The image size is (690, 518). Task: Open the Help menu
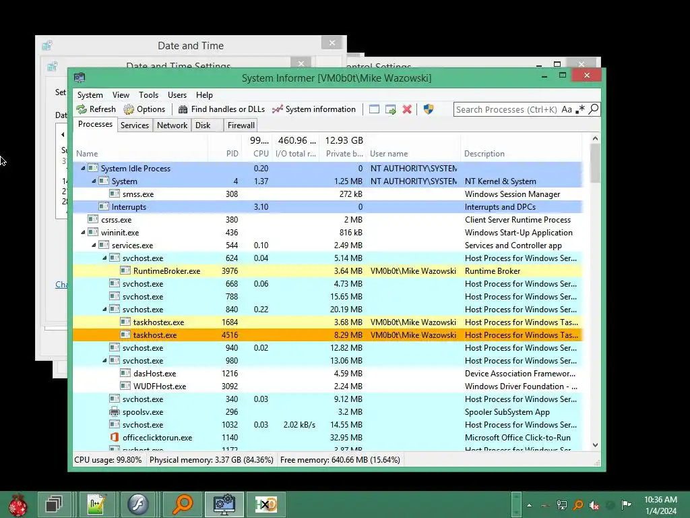point(204,95)
